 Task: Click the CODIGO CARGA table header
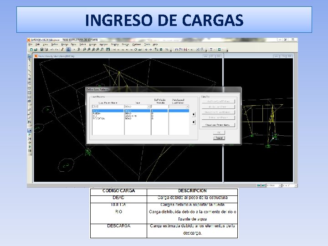[x=118, y=191]
